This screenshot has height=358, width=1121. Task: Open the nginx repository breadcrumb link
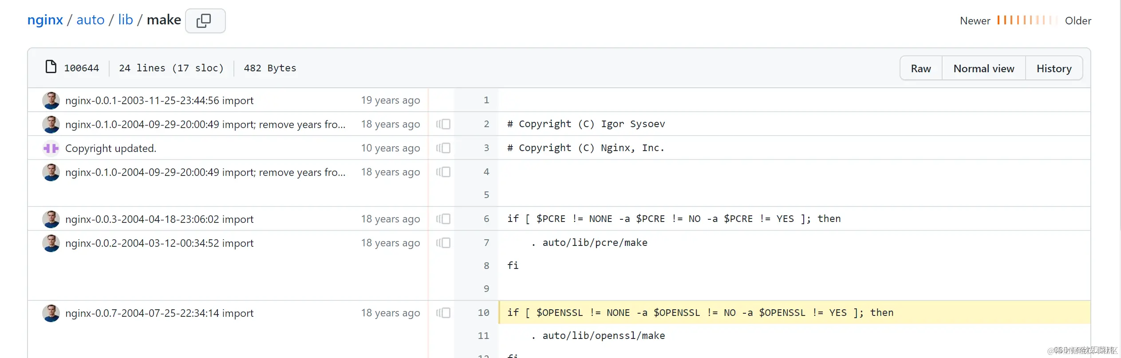tap(45, 20)
